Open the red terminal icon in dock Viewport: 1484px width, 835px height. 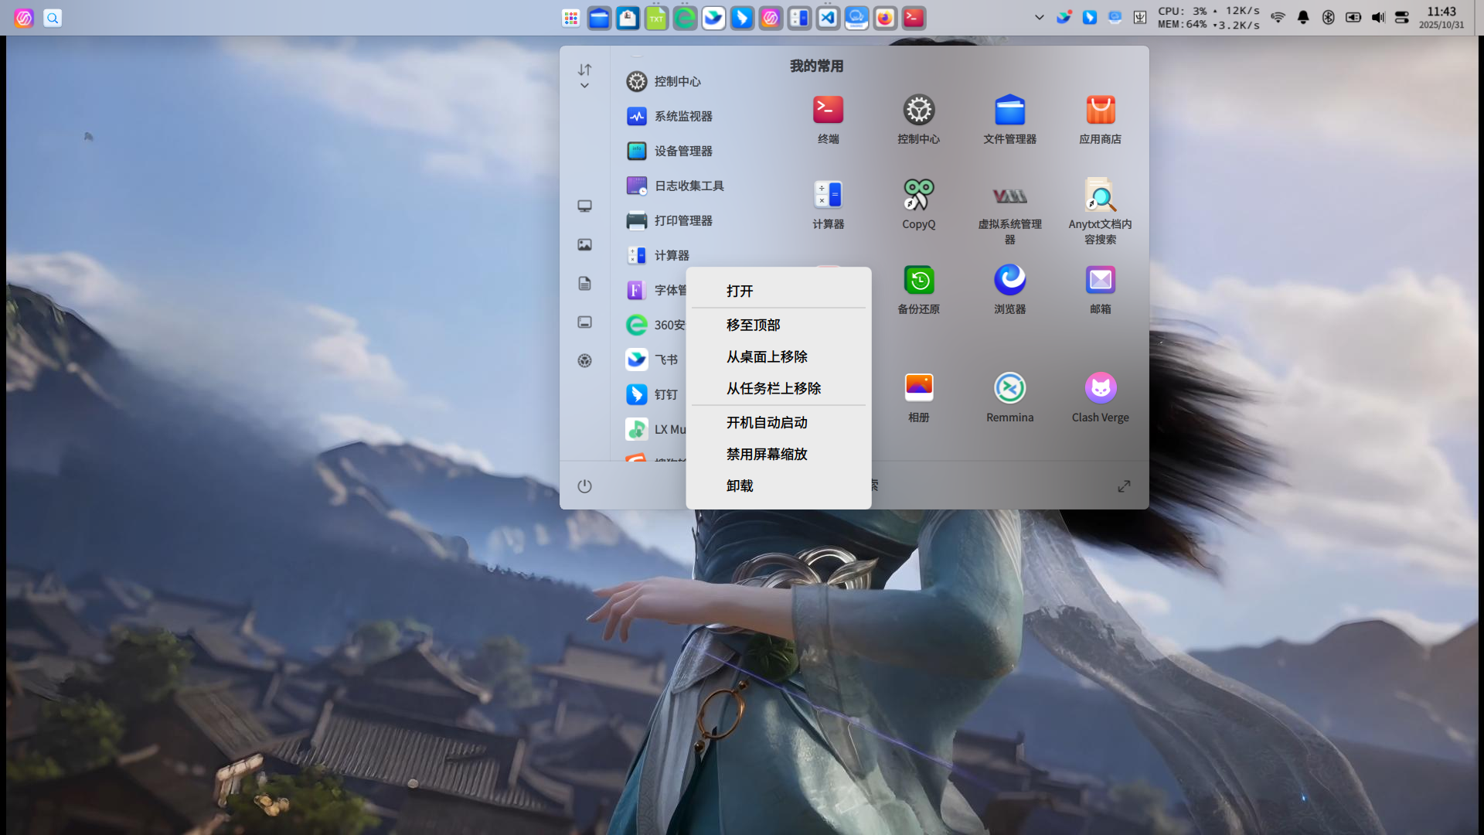914,18
